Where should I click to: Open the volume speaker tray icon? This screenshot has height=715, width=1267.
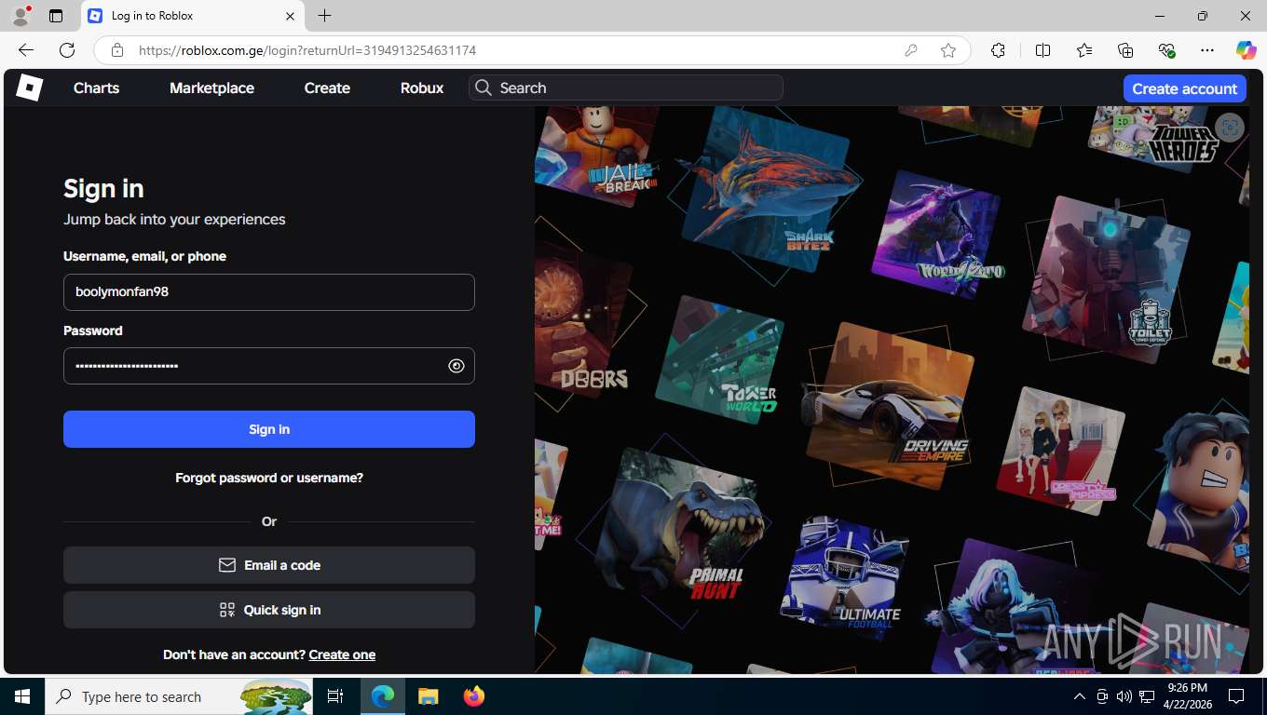1124,696
